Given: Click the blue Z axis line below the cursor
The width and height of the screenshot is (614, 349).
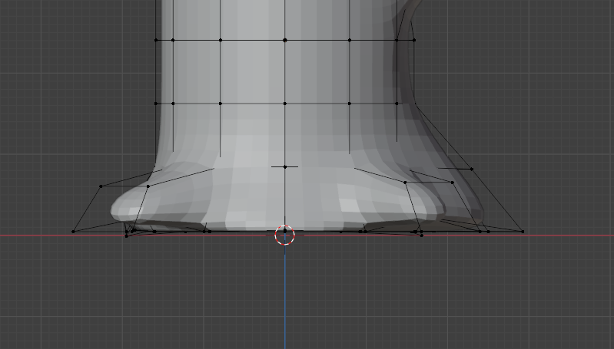Looking at the screenshot, I should pos(284,299).
